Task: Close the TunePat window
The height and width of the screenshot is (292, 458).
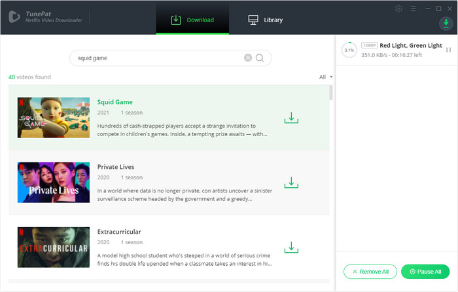Action: 450,9
